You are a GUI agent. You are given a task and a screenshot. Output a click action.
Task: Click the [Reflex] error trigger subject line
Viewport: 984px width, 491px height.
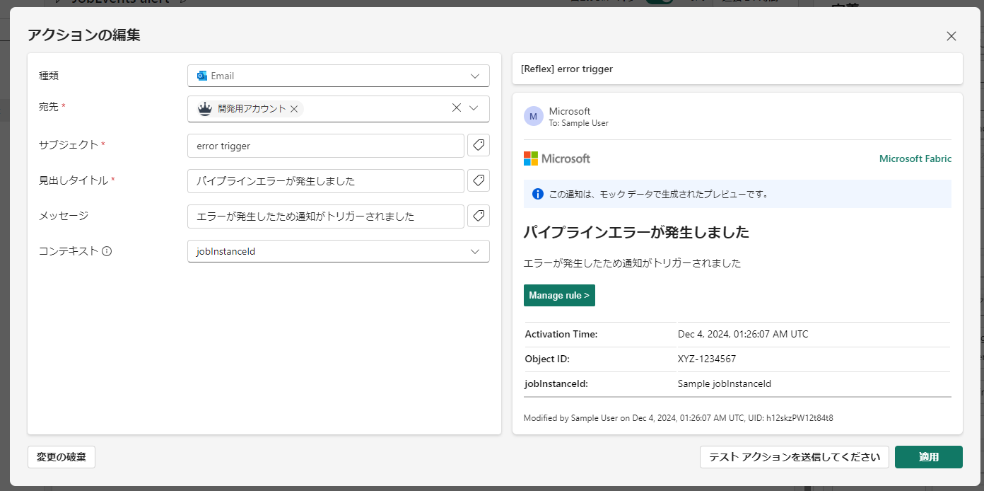click(567, 69)
